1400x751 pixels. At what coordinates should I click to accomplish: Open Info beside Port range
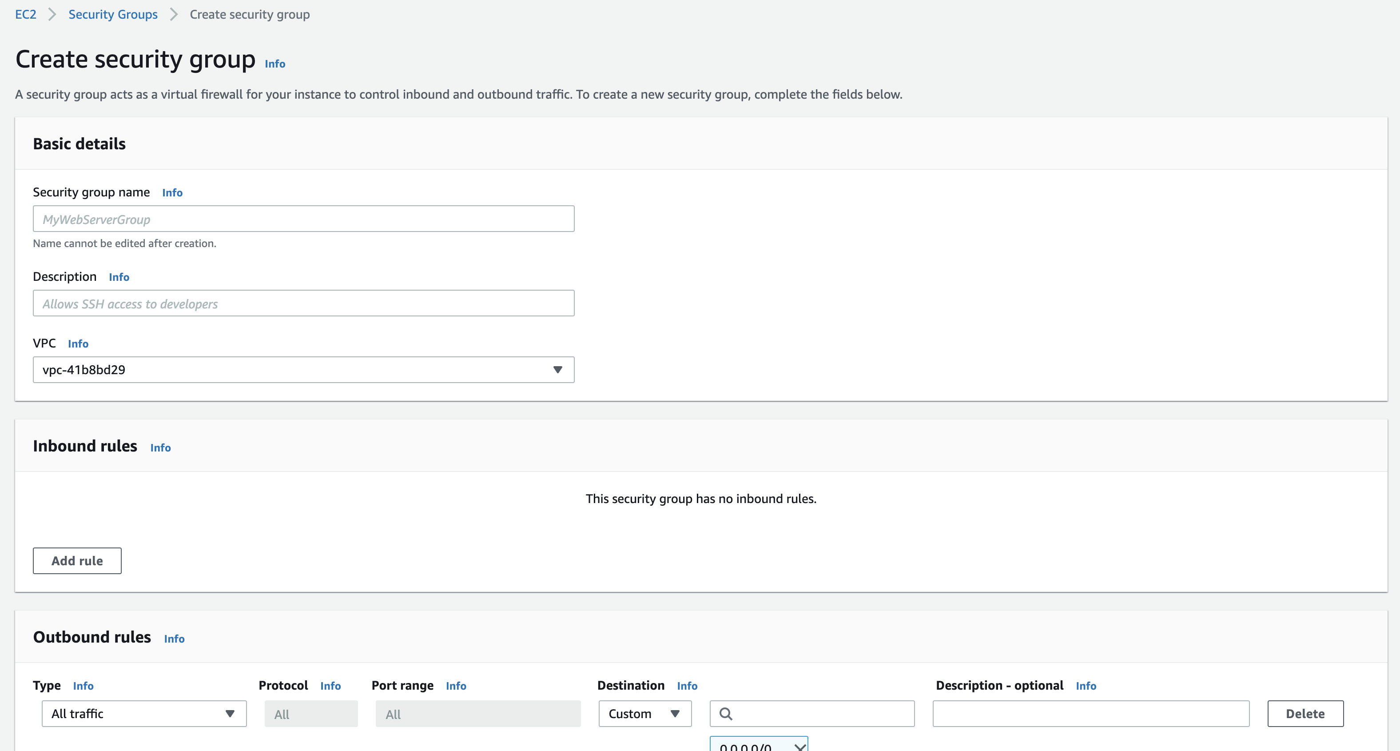(x=455, y=686)
